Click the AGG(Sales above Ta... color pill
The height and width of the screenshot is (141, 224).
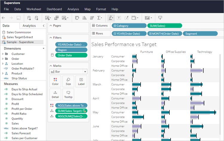pos(71,105)
